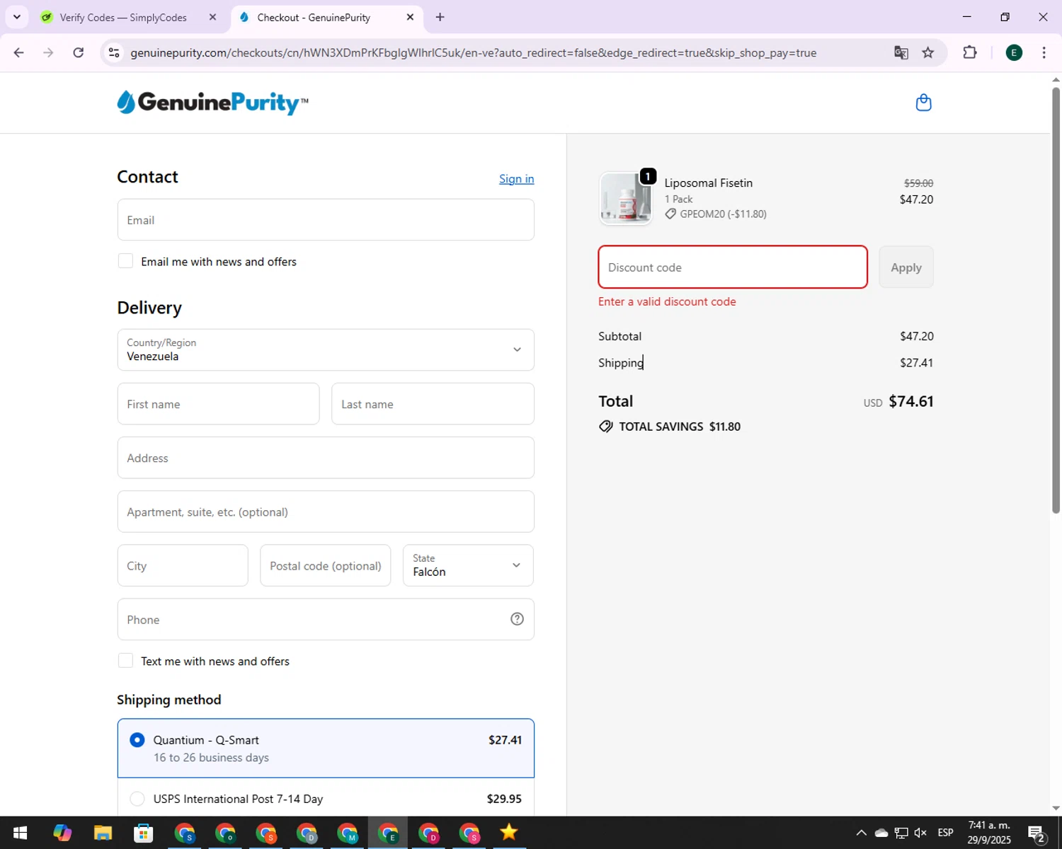Screen dimensions: 1062x849
Task: Click the ESP language indicator
Action: pyautogui.click(x=945, y=833)
